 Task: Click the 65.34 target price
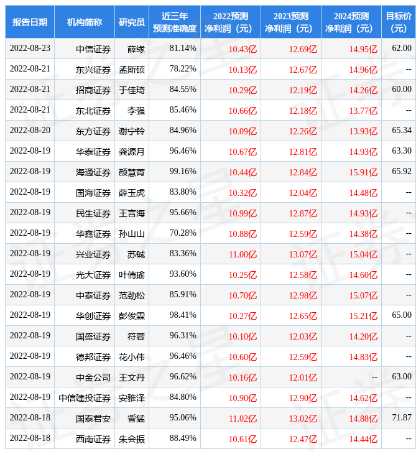[402, 131]
